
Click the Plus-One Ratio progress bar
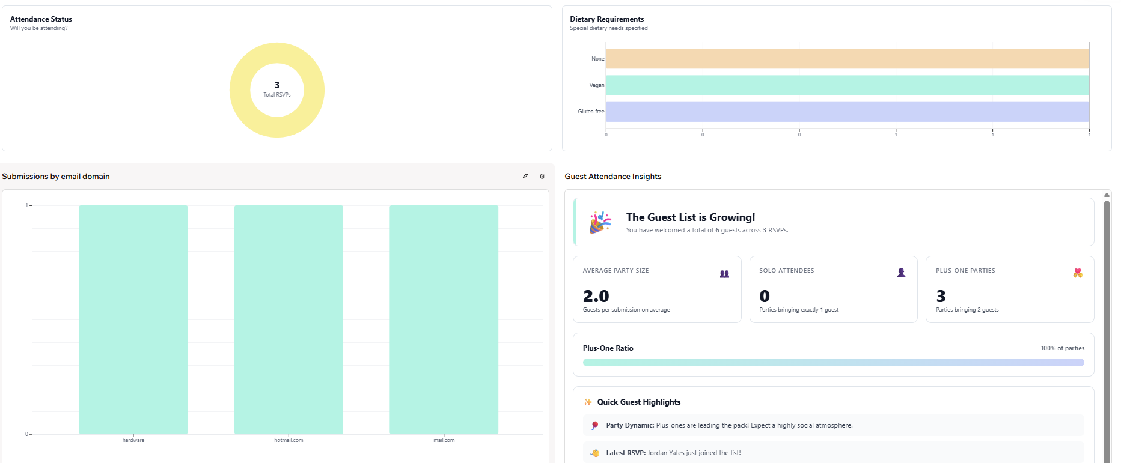tap(834, 363)
